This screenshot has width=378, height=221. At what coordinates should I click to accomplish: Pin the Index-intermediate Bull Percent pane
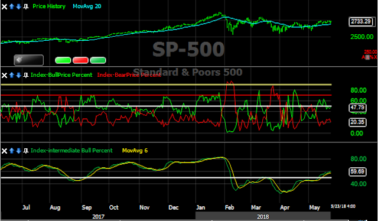click(x=25, y=151)
